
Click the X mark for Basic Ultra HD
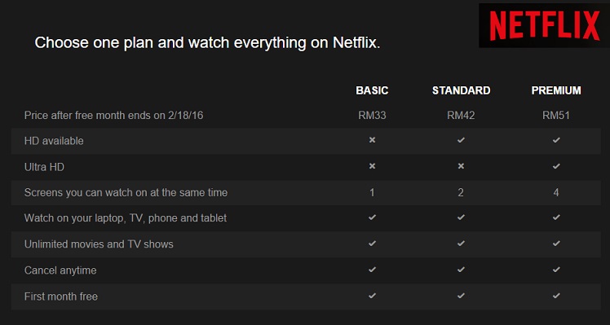coord(372,166)
